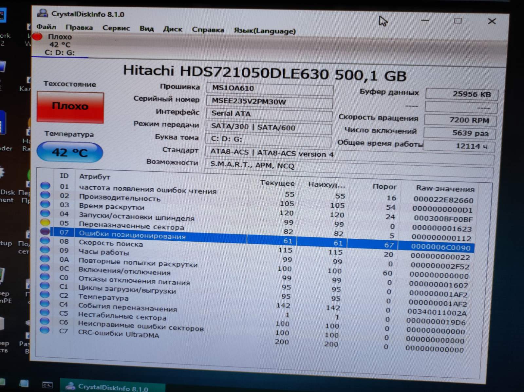Click status circle for attribute 01
Image resolution: width=524 pixels, height=392 pixels.
click(45, 185)
